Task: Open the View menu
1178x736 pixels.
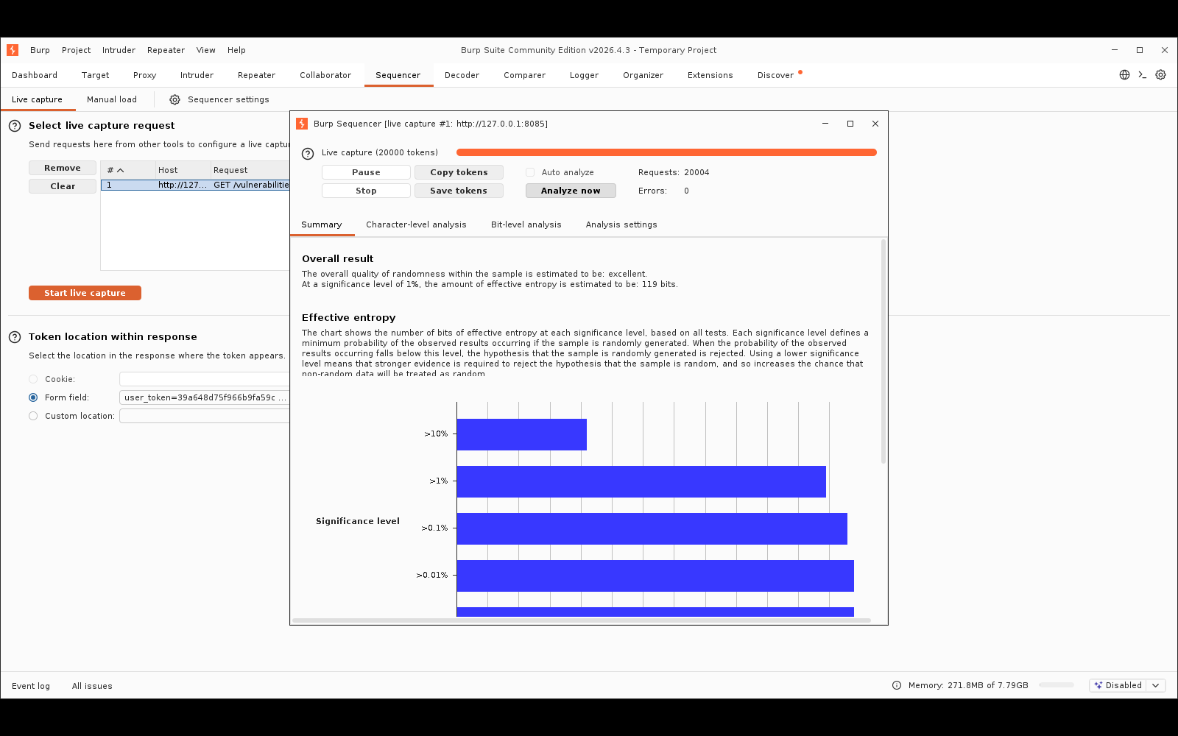Action: [x=205, y=50]
